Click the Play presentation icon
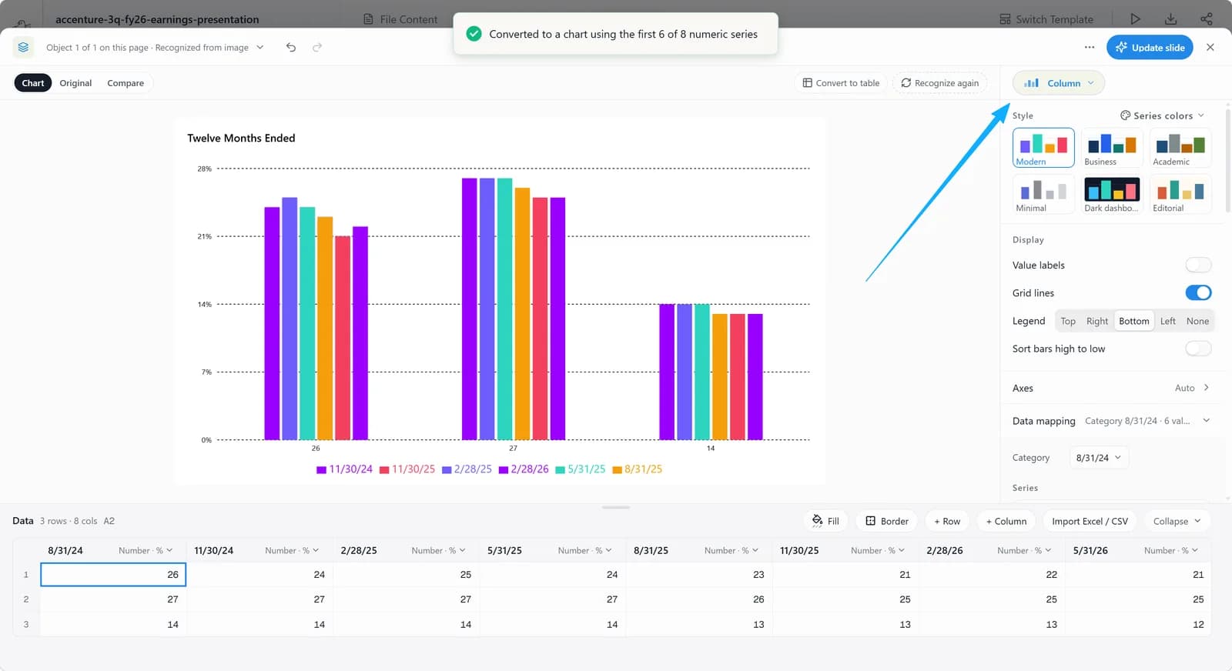 pos(1135,19)
